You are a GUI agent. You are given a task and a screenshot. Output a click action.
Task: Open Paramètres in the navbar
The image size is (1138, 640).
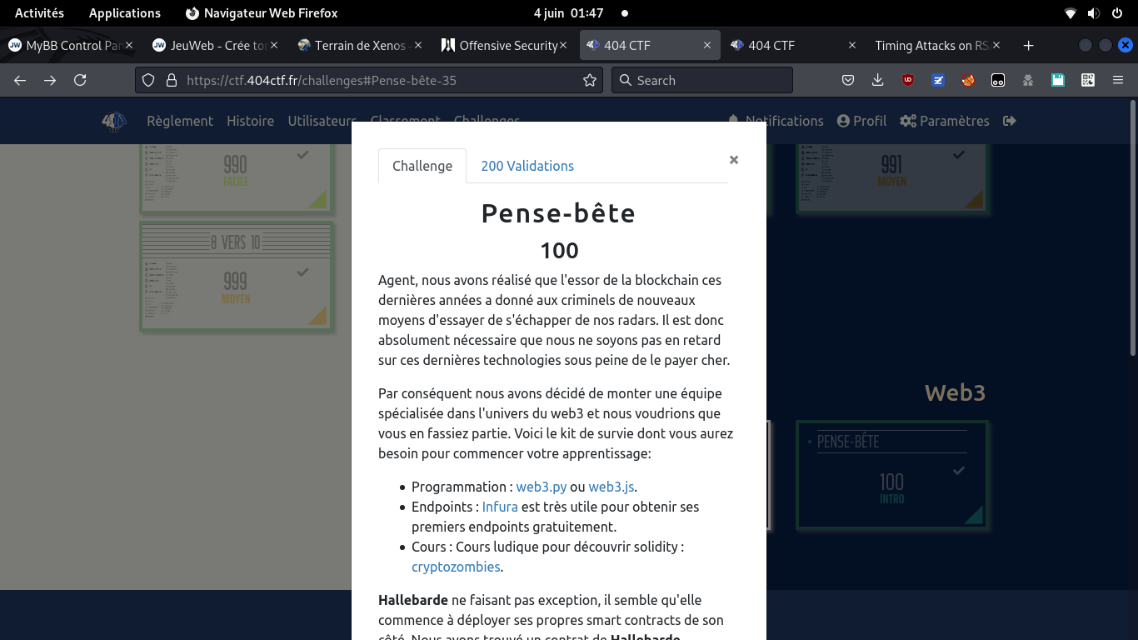(945, 121)
